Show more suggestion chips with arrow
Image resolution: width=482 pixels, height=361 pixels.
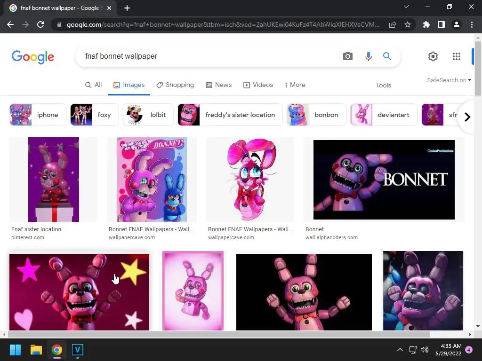point(467,117)
